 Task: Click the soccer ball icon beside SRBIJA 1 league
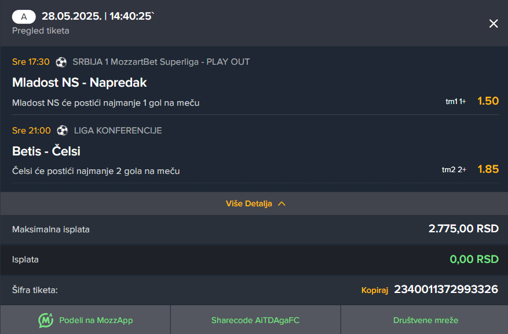[61, 62]
